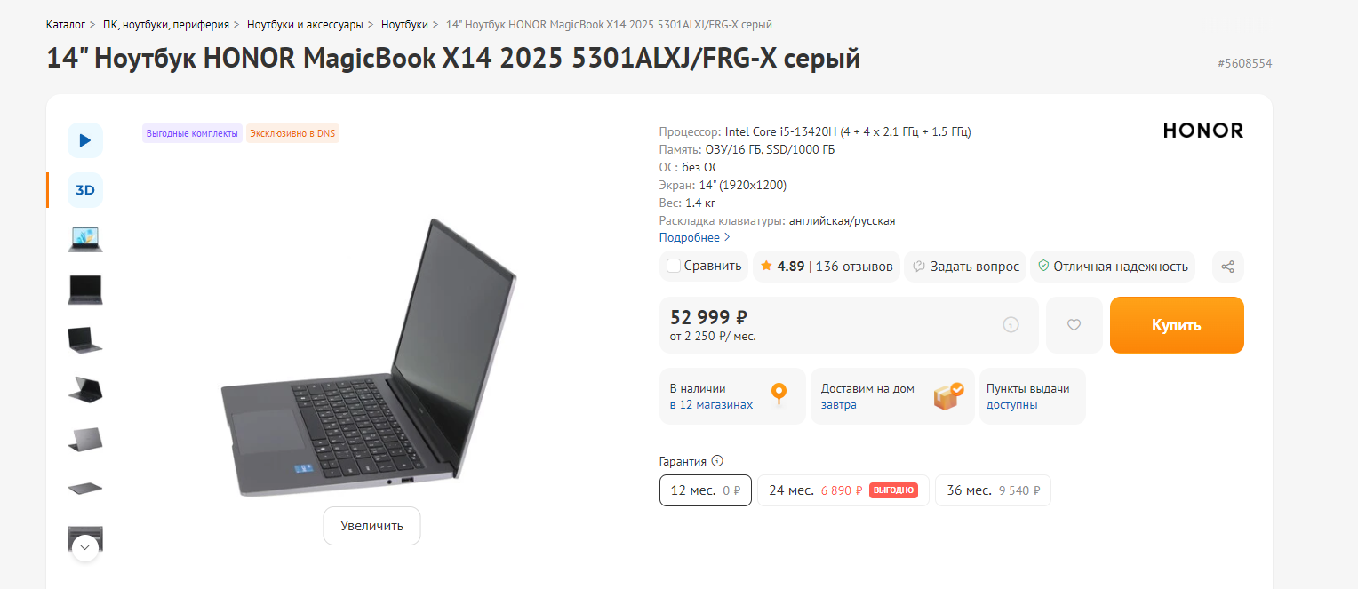Add laptop to favorites heart icon

click(1074, 325)
